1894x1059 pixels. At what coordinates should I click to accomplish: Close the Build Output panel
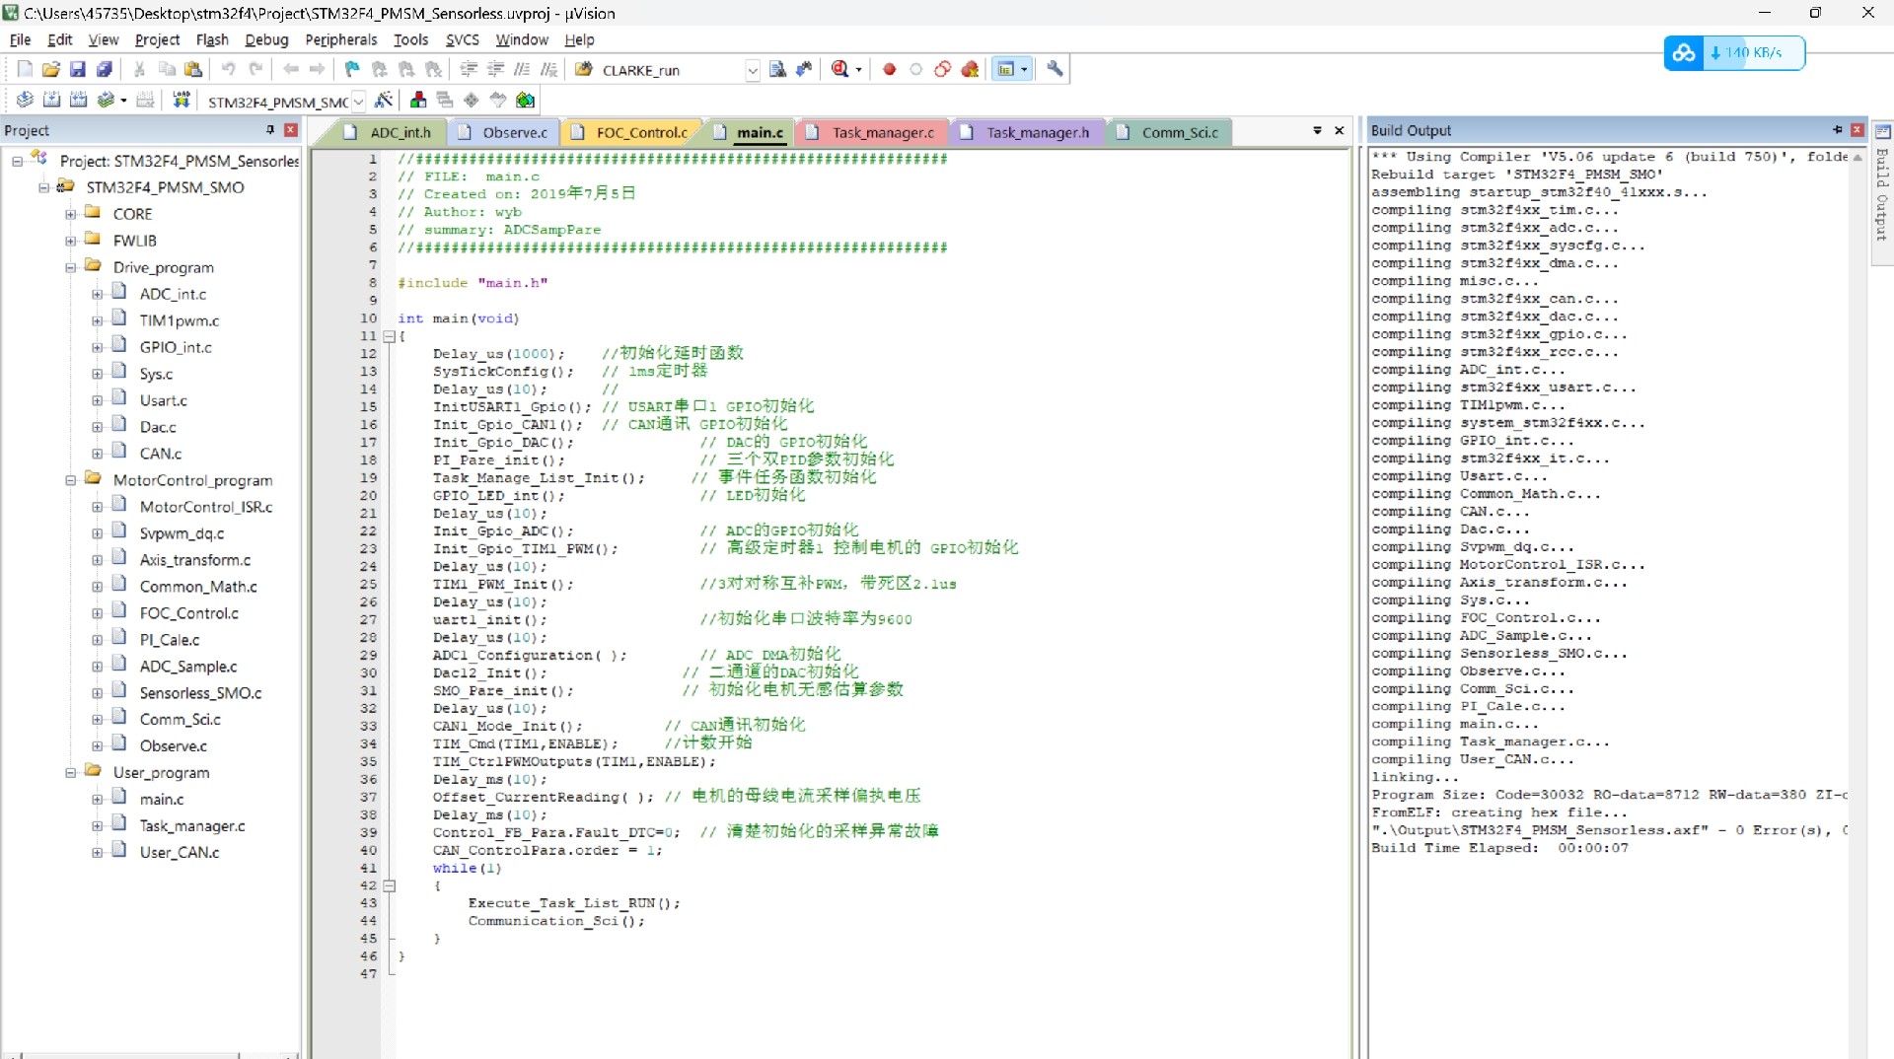[1858, 130]
